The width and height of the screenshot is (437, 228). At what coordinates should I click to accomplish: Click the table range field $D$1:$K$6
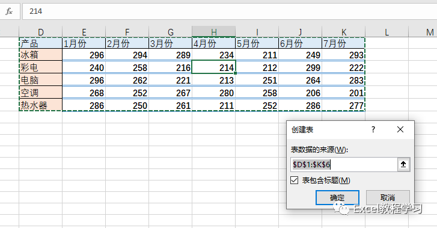[344, 164]
